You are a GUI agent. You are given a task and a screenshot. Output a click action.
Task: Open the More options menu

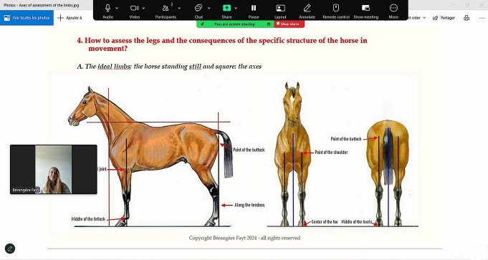pyautogui.click(x=393, y=8)
